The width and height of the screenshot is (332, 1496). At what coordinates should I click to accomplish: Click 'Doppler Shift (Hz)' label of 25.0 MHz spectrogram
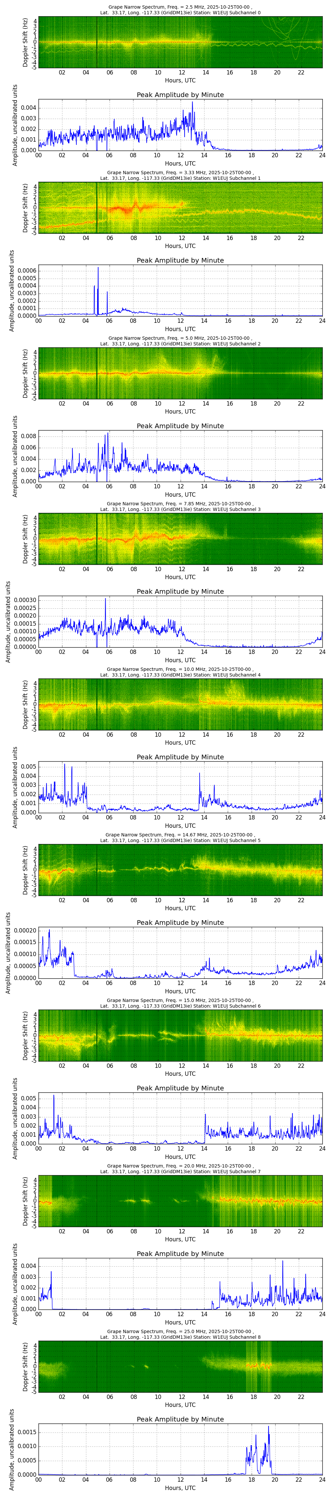26,1366
